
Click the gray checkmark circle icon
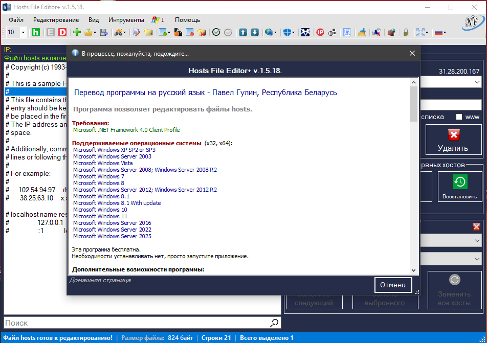228,32
